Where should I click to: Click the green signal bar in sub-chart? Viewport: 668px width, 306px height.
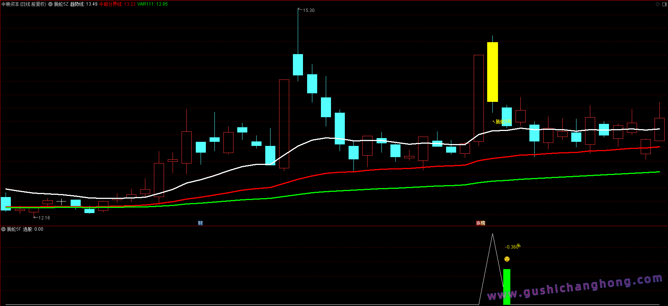507,286
